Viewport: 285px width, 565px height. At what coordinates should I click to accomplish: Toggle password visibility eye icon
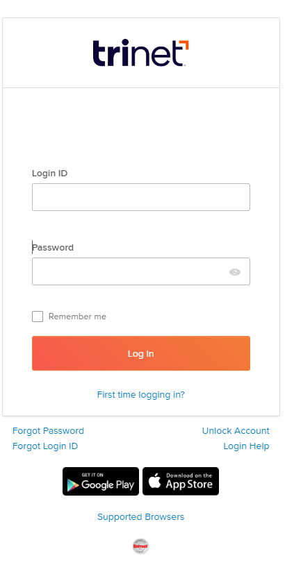[235, 272]
